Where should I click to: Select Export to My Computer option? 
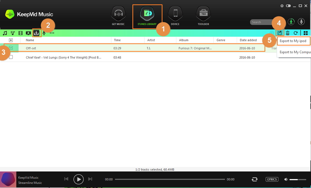pos(295,52)
